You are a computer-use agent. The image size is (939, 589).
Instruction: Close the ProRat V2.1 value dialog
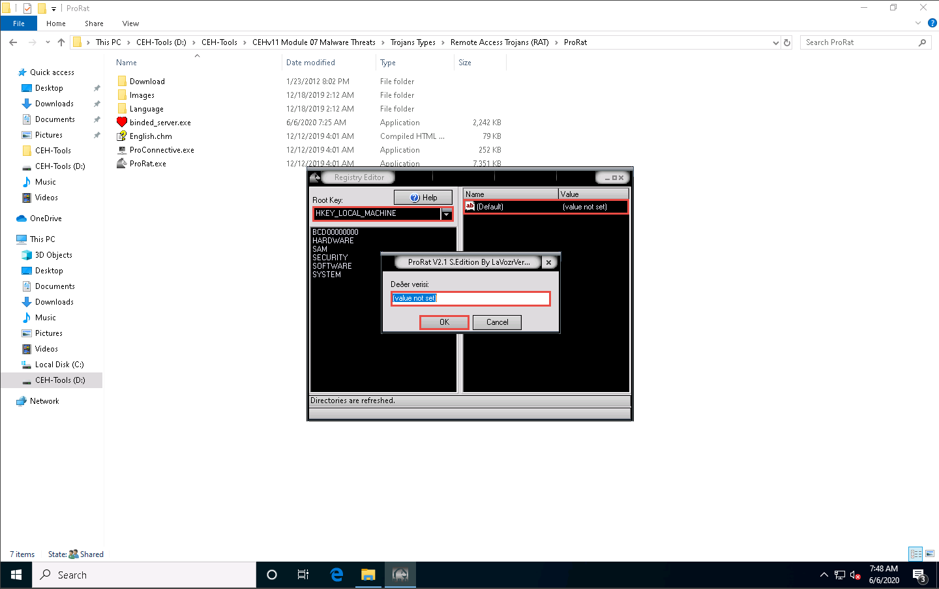pos(548,262)
